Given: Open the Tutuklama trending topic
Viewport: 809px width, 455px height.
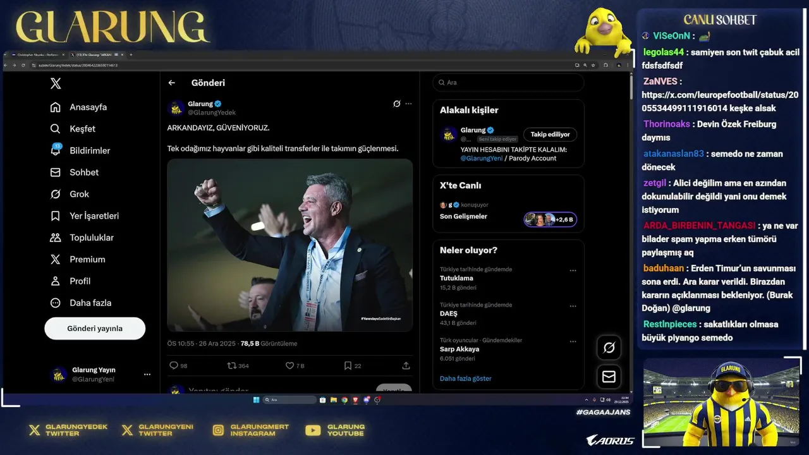Looking at the screenshot, I should pos(456,279).
